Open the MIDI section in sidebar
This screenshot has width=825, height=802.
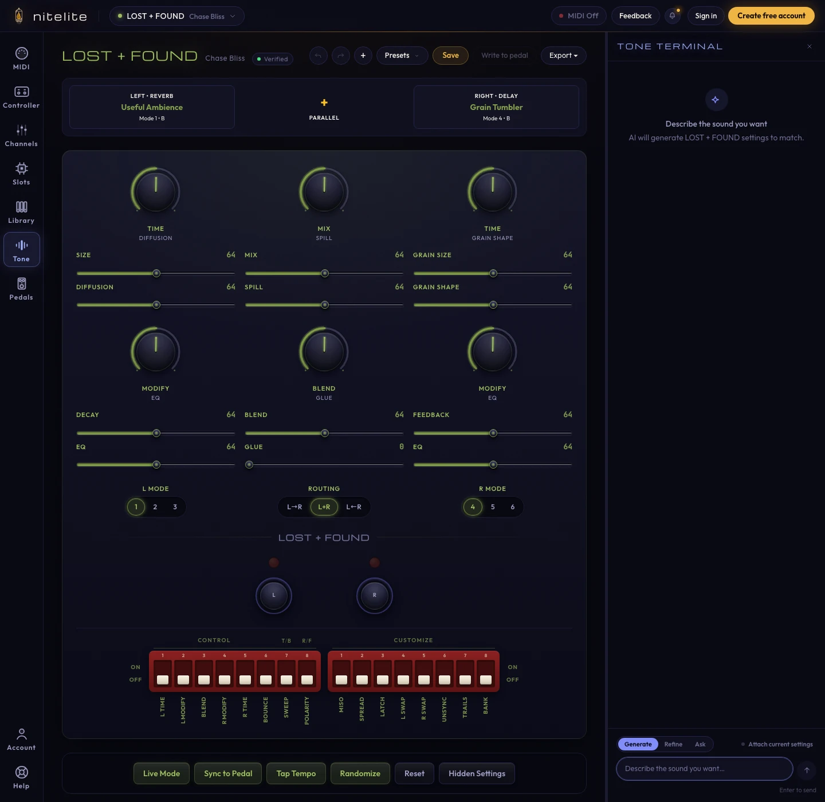(x=21, y=58)
